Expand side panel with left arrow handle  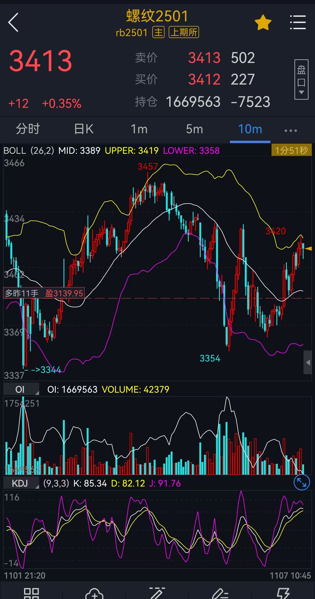tap(308, 362)
